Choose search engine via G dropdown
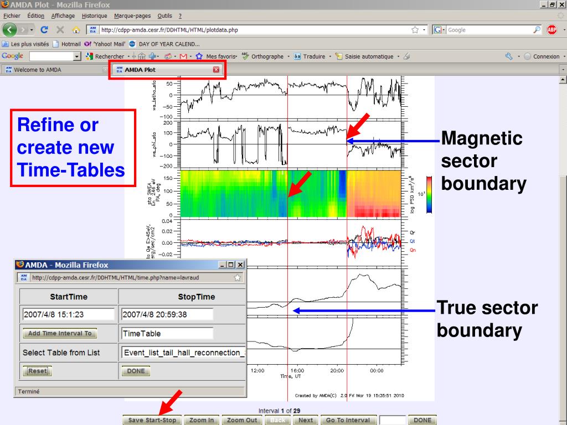Screen dimensions: 567x425 coord(439,30)
